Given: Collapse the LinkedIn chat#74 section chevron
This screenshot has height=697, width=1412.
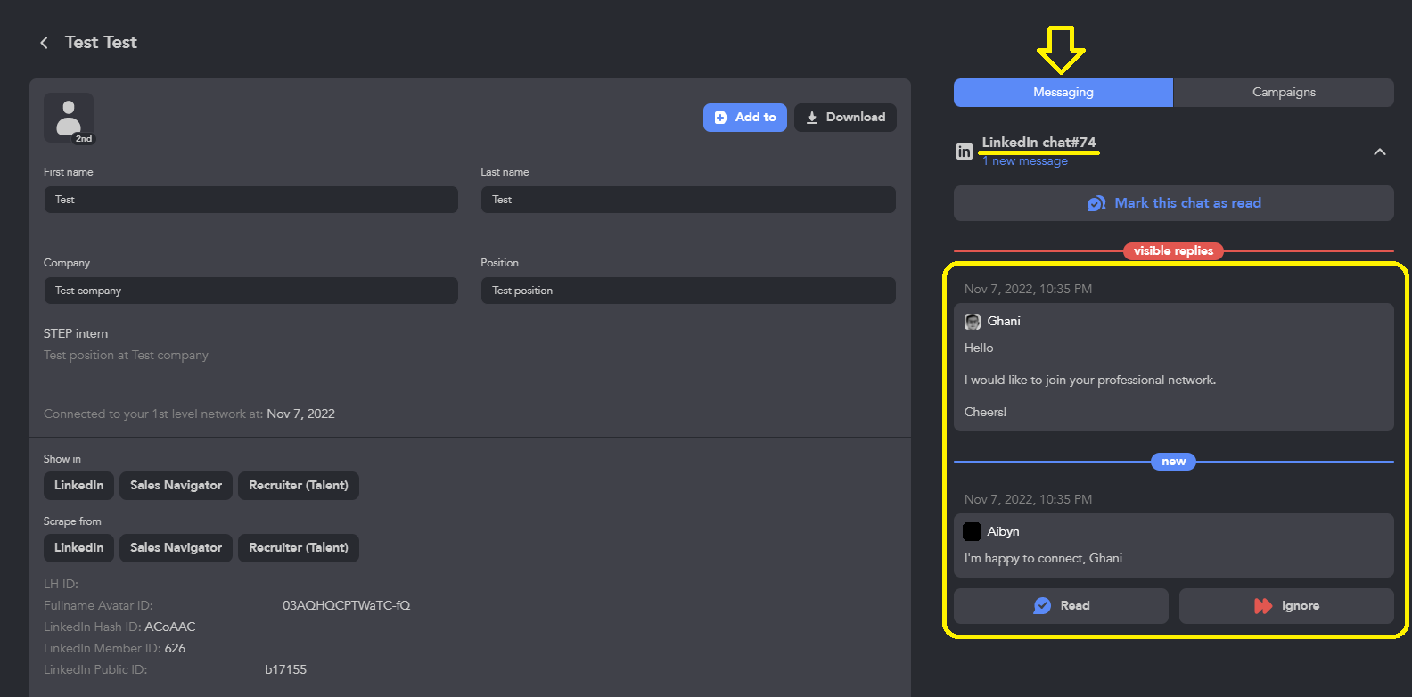Looking at the screenshot, I should tap(1380, 152).
